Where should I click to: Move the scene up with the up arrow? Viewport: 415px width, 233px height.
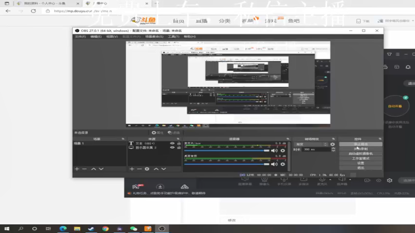coord(93,169)
